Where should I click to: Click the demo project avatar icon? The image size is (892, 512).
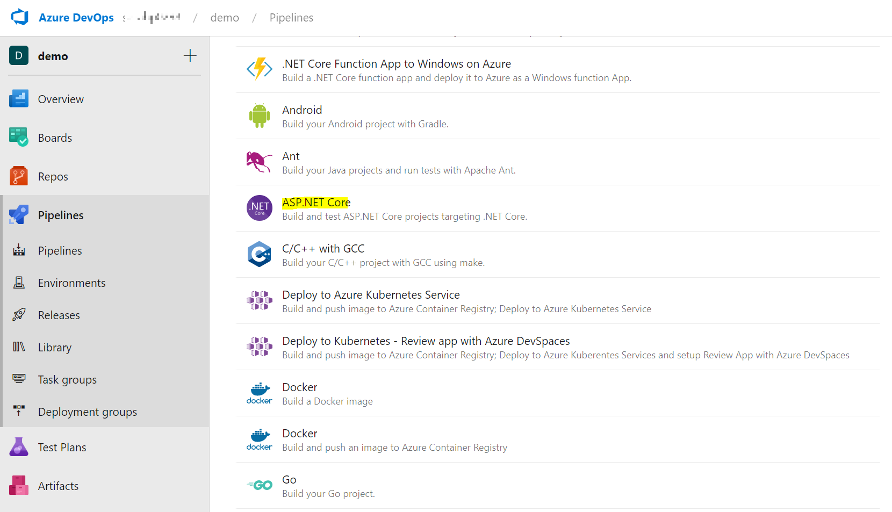tap(19, 55)
